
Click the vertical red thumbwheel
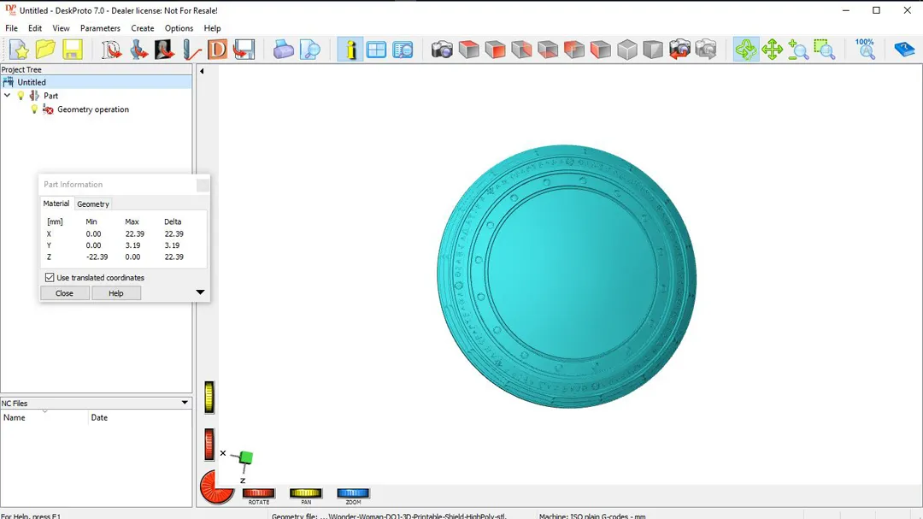pos(209,444)
